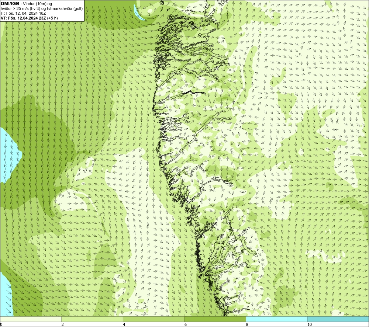Select the dark green 6–8 m/s swatch
This screenshot has width=369, height=327.
pos(215,319)
